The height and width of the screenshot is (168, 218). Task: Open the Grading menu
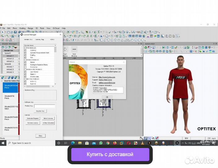(x=22, y=28)
